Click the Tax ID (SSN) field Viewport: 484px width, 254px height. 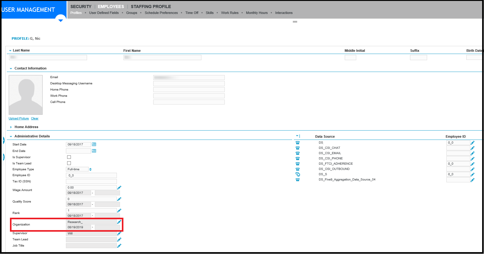point(91,181)
